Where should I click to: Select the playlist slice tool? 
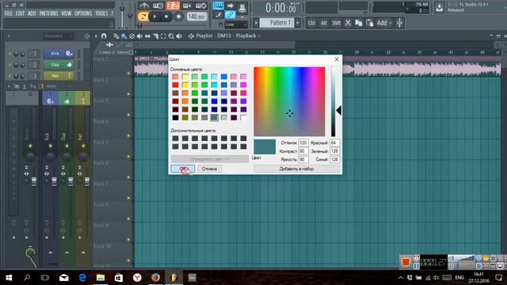[155, 36]
